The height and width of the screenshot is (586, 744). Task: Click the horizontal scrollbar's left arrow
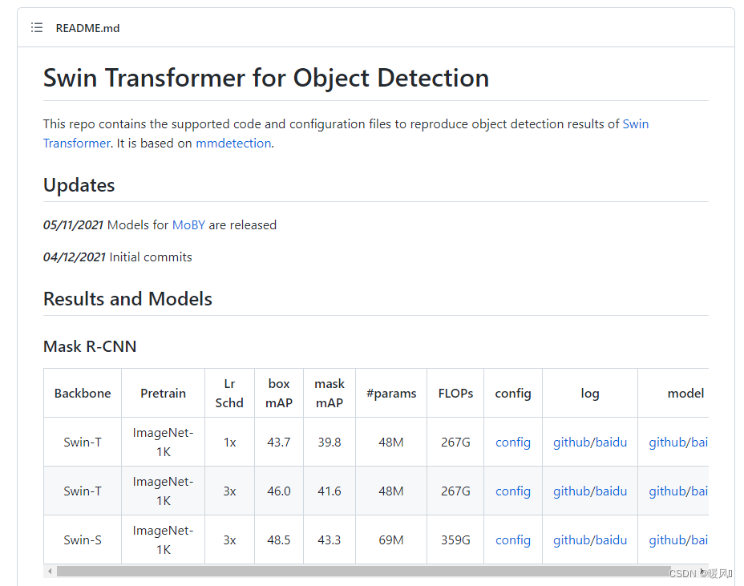tap(50, 572)
